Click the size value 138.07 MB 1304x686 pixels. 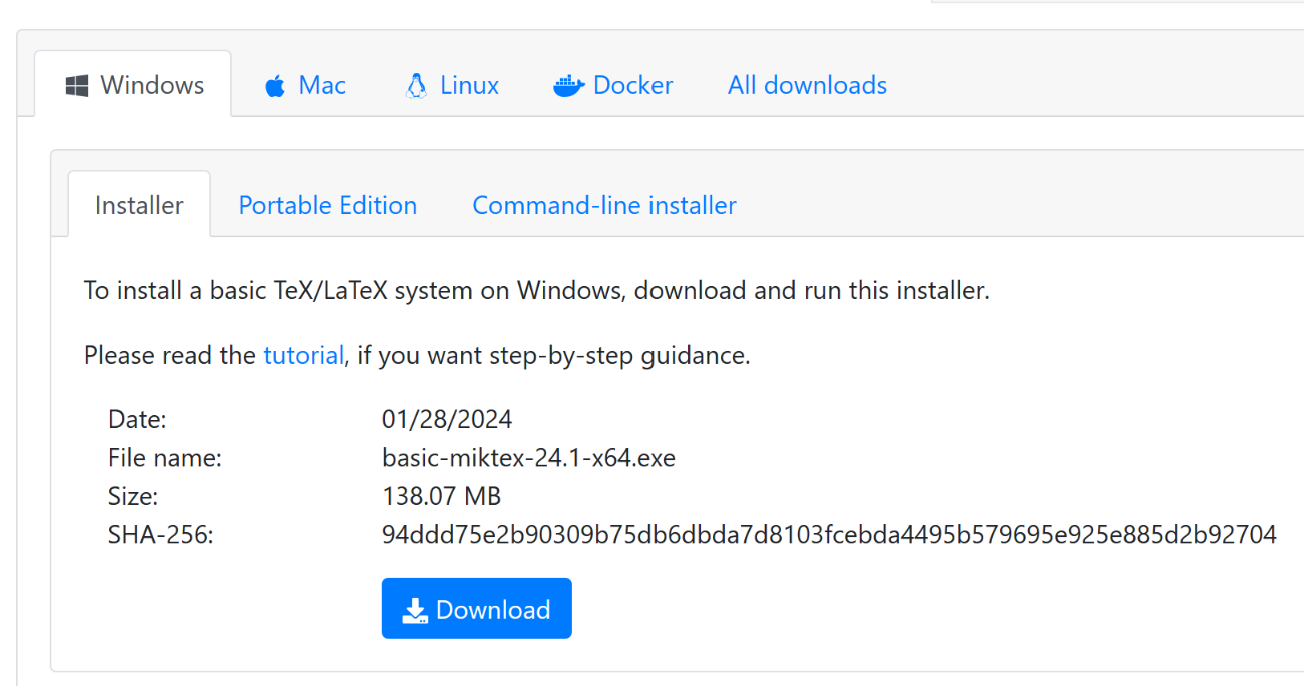[x=441, y=496]
